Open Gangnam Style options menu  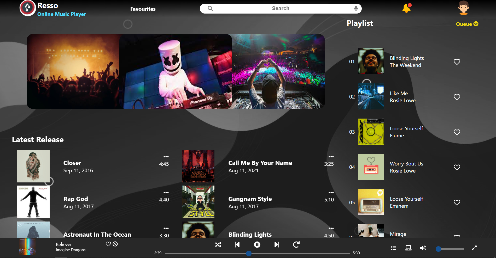[331, 192]
